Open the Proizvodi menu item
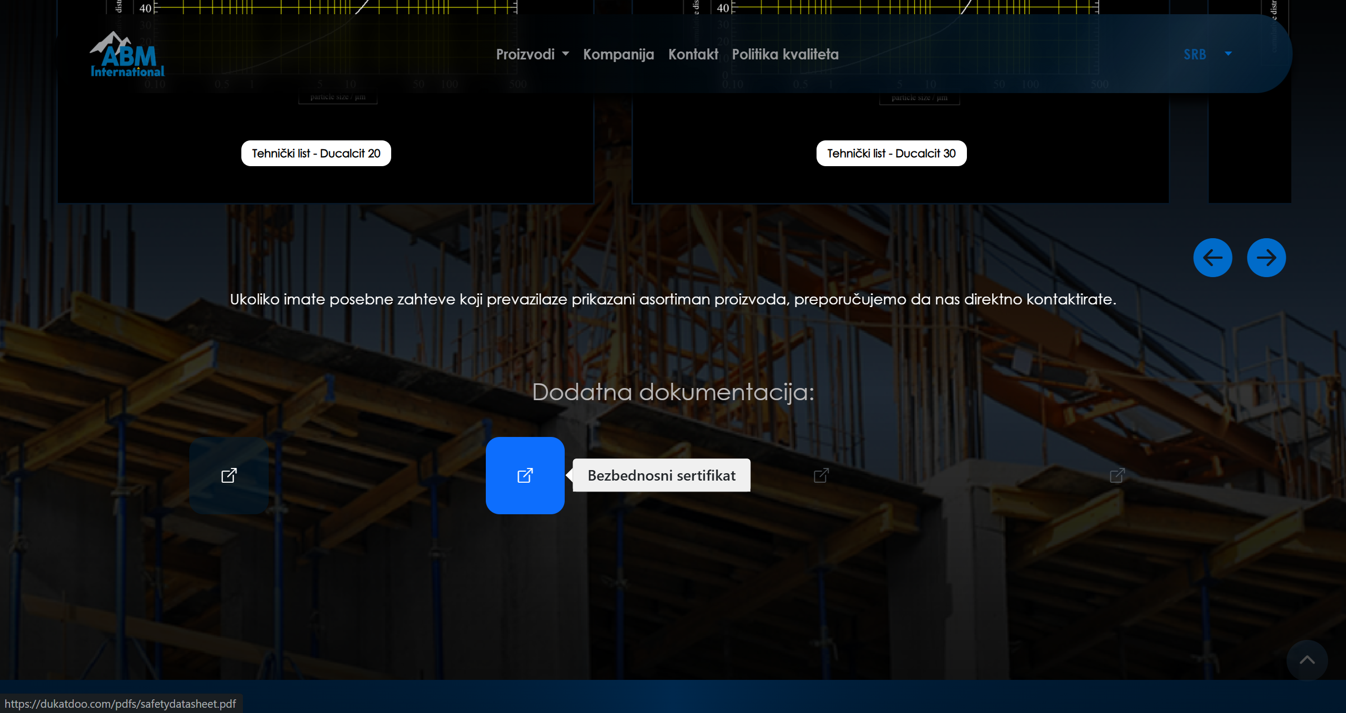1346x713 pixels. pos(525,54)
